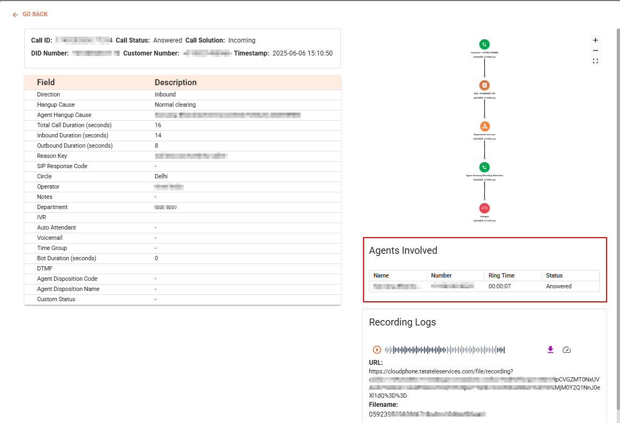Click the Status column header in Agents Involved
The image size is (620, 423).
554,275
